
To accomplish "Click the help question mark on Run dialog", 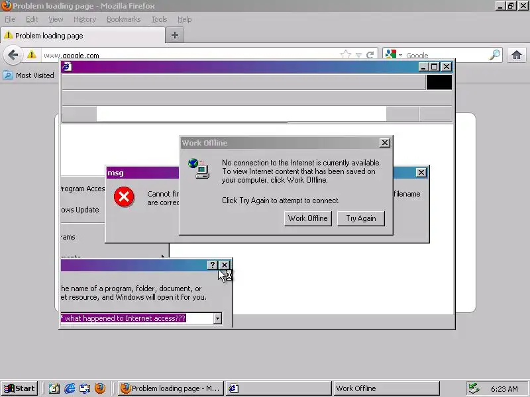I will [212, 265].
